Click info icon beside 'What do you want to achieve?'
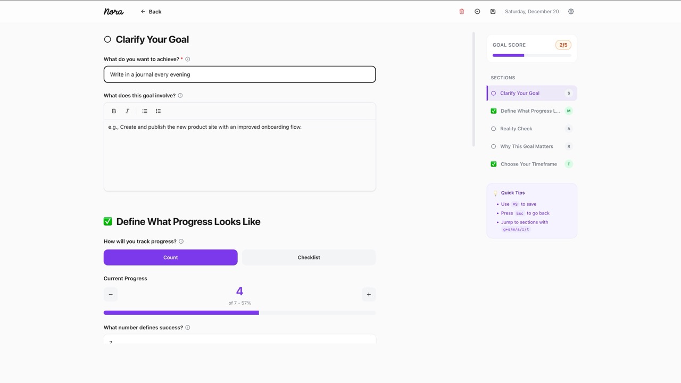 (187, 60)
